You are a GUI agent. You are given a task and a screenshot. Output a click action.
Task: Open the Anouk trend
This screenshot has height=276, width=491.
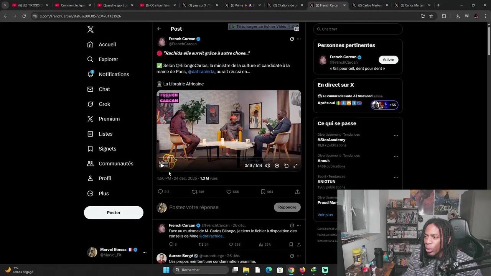[x=324, y=161]
